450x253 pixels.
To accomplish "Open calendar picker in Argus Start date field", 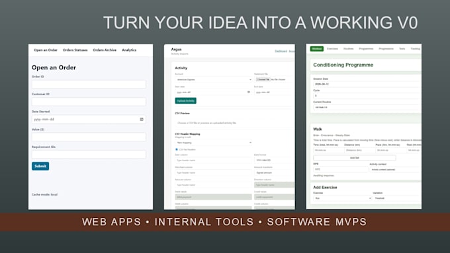I will click(249, 92).
